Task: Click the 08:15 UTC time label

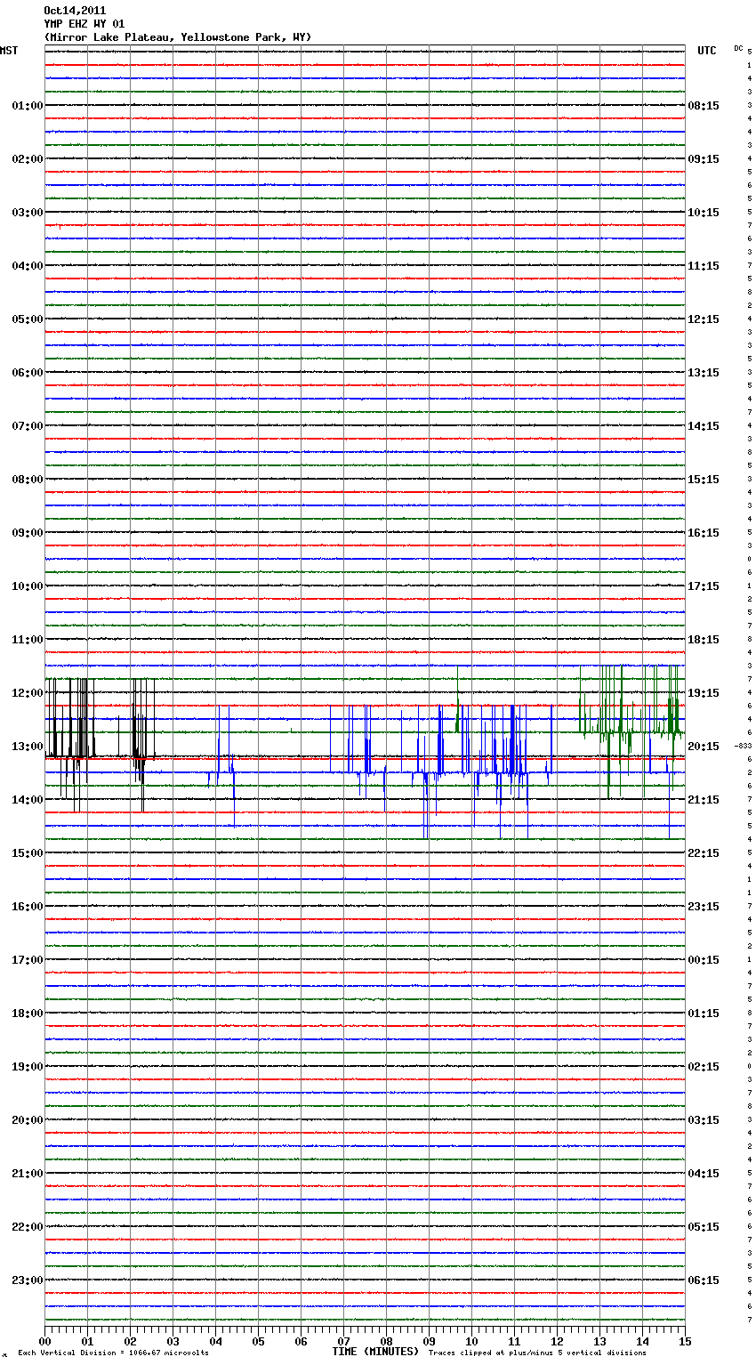Action: coord(704,106)
